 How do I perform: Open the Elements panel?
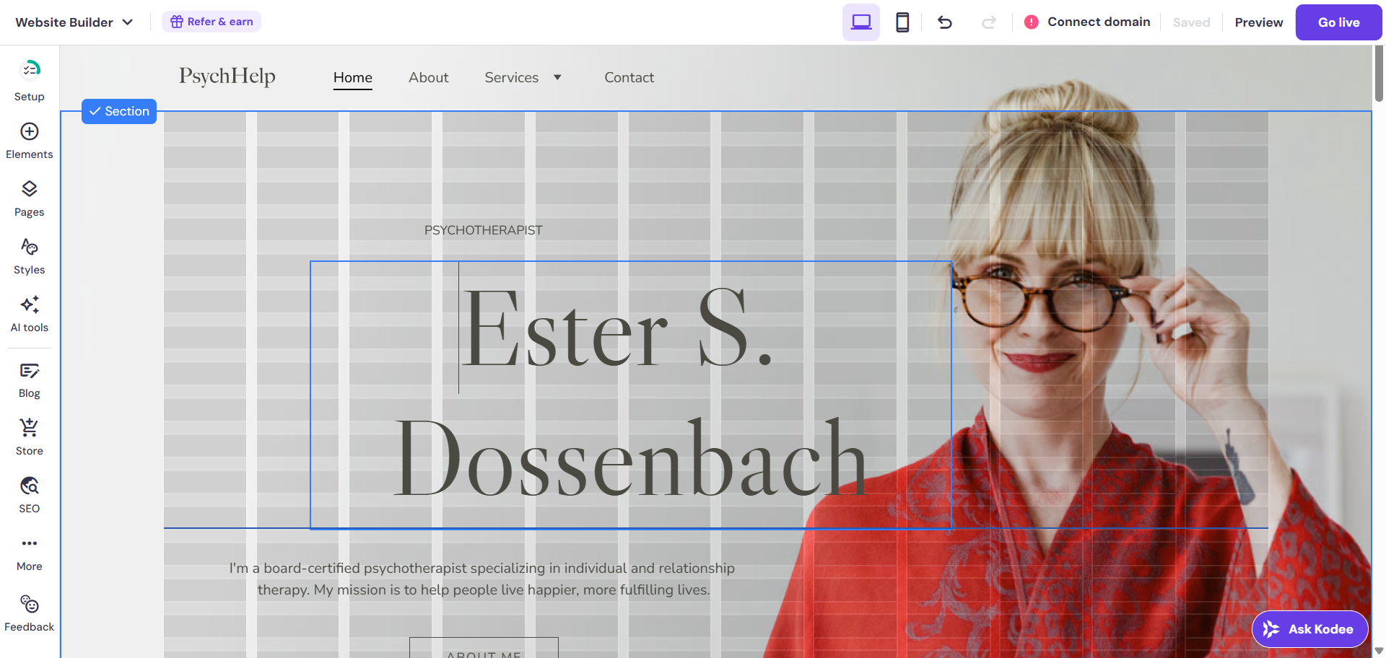[x=30, y=141]
